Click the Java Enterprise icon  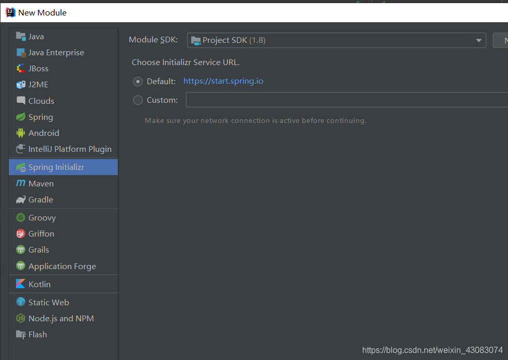21,53
